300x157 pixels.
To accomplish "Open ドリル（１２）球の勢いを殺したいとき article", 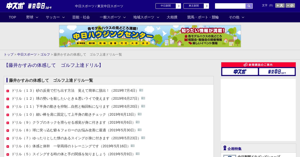I will click(76, 98).
